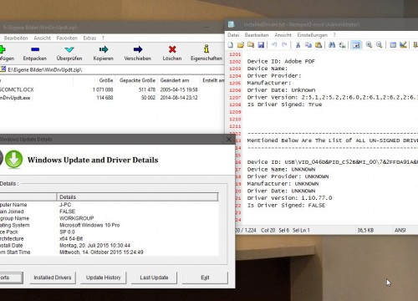Click Entpacken icon in 7-Zip toolbar

[x=35, y=49]
